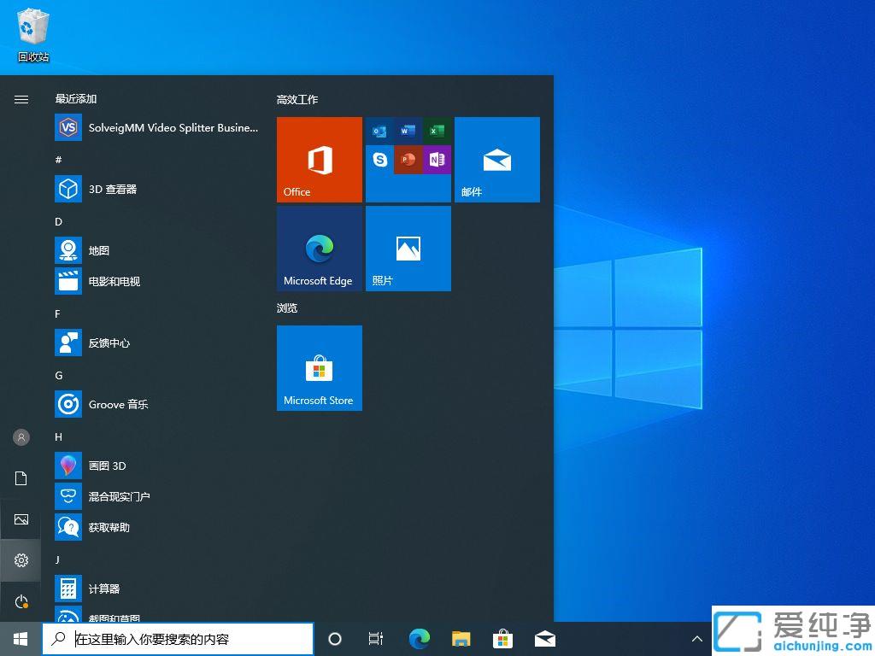
Task: Launch the Microsoft Edge tile
Action: [319, 248]
